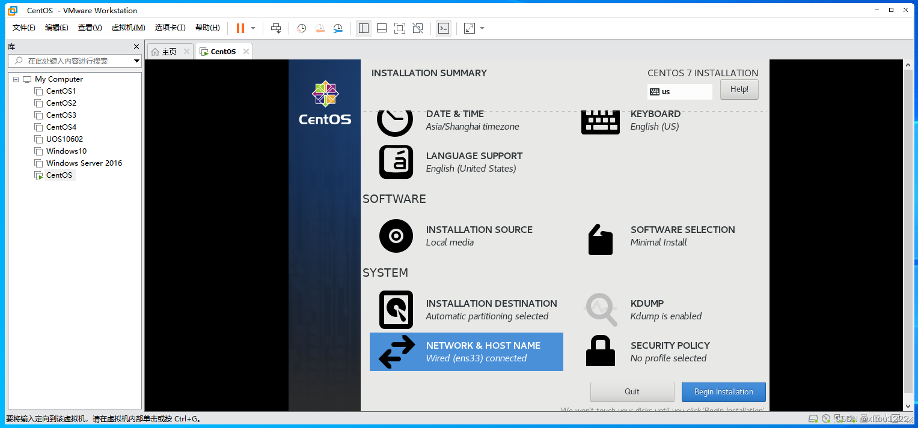Click Begin Installation button
Image resolution: width=918 pixels, height=428 pixels.
[x=724, y=392]
